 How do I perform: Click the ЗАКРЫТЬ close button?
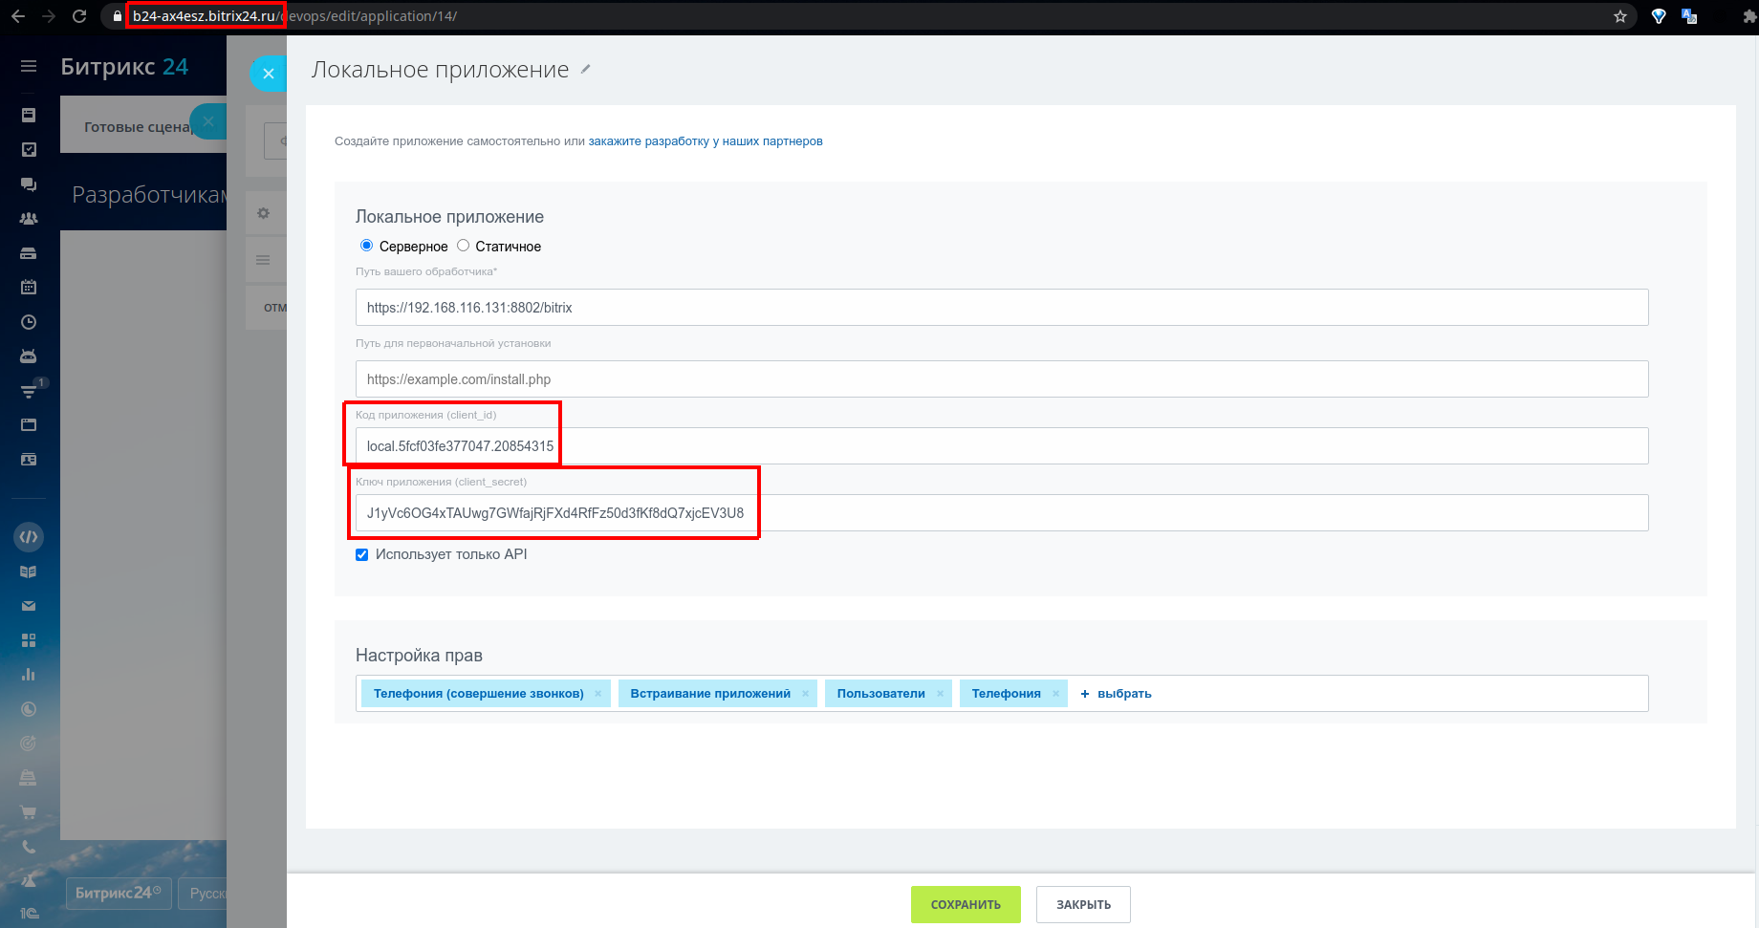point(1083,905)
